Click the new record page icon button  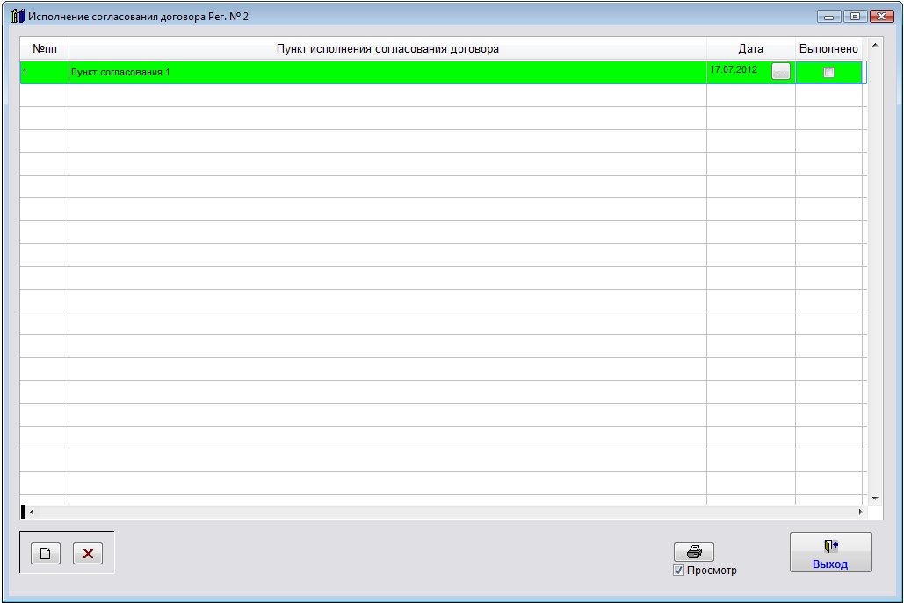pyautogui.click(x=46, y=554)
